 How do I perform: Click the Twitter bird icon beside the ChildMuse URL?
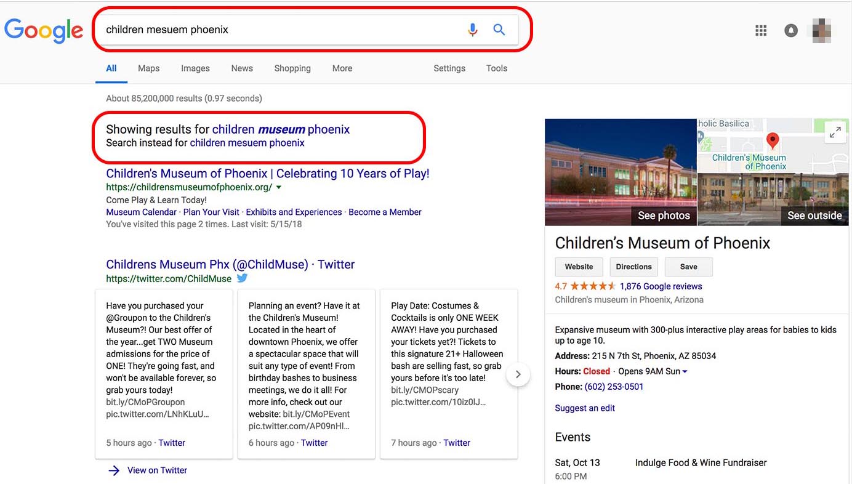point(243,278)
